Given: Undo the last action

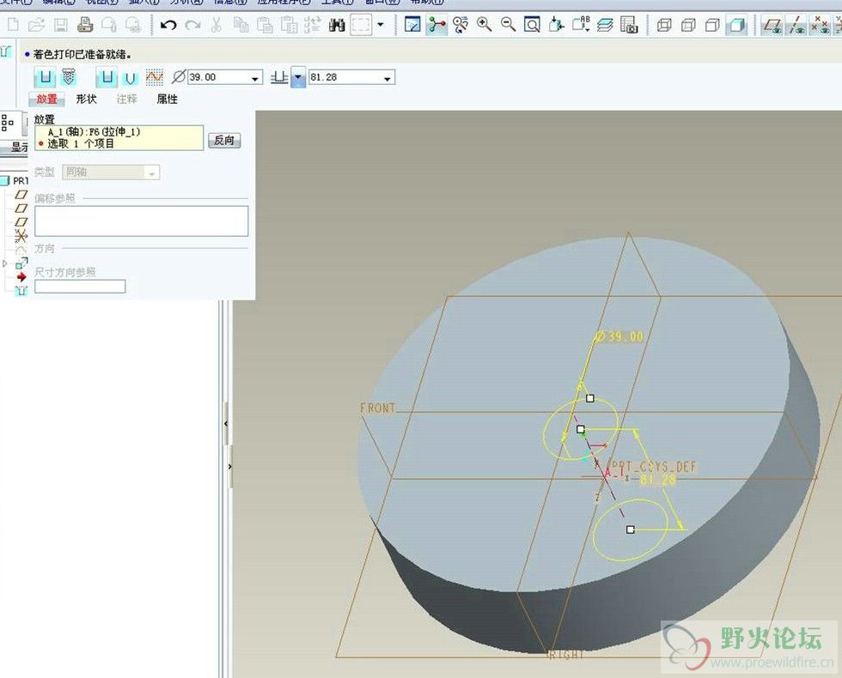Looking at the screenshot, I should [168, 25].
